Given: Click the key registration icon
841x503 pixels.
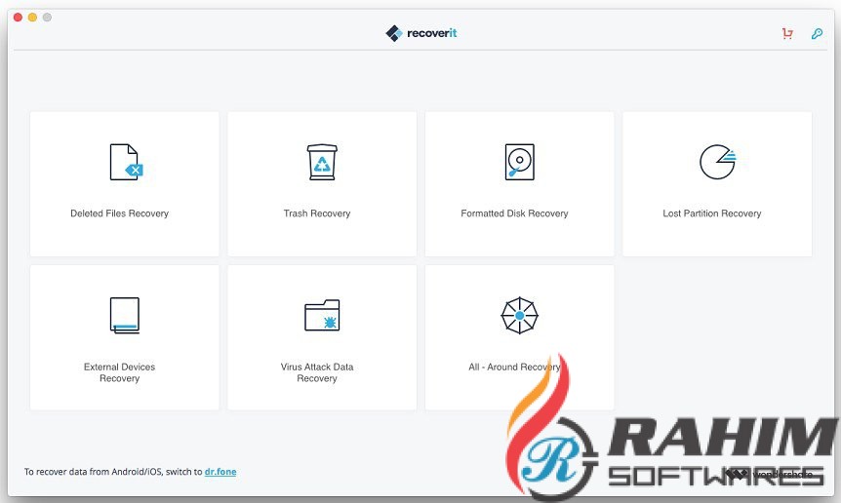Looking at the screenshot, I should coord(817,34).
